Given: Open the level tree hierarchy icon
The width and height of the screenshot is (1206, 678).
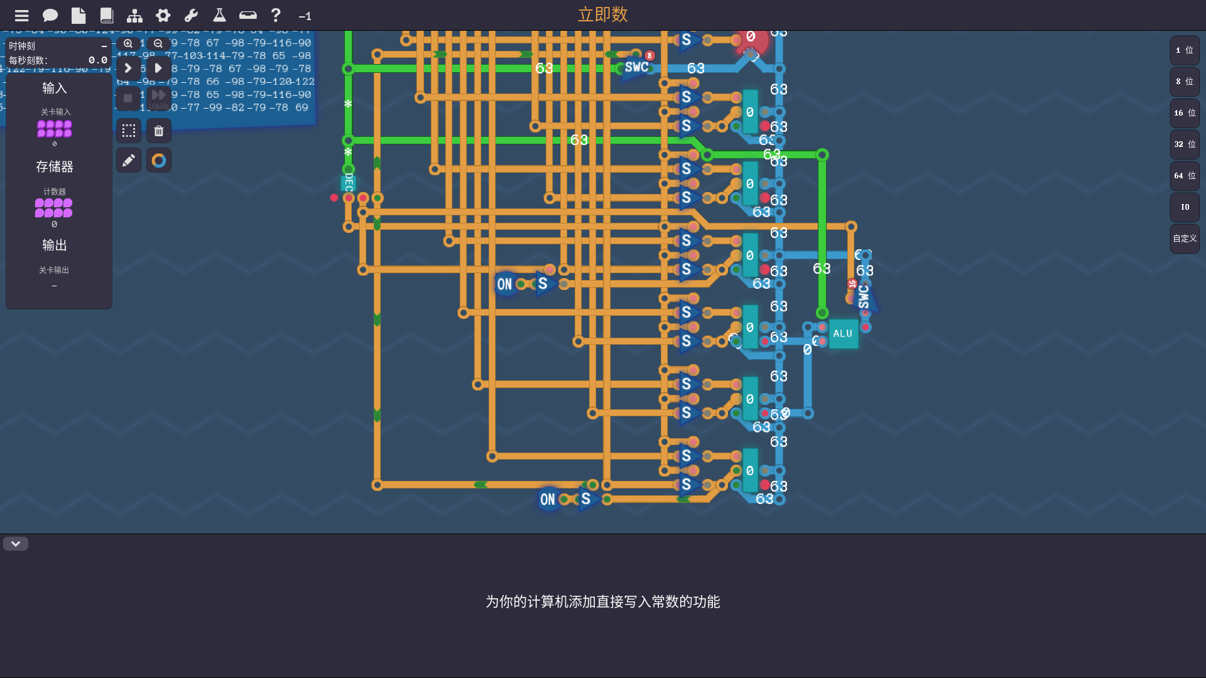Looking at the screenshot, I should [134, 16].
